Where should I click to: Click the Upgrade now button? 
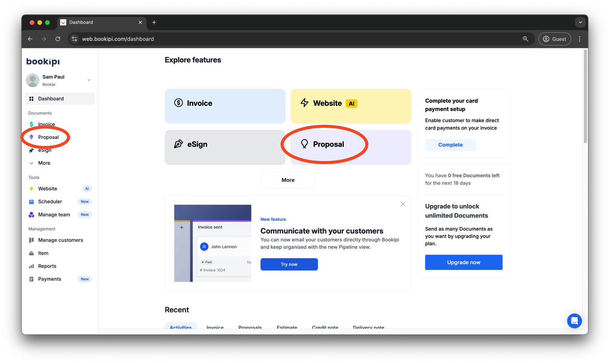[463, 262]
